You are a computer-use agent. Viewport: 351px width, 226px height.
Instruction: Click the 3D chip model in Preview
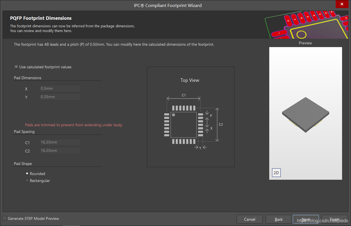(306, 115)
